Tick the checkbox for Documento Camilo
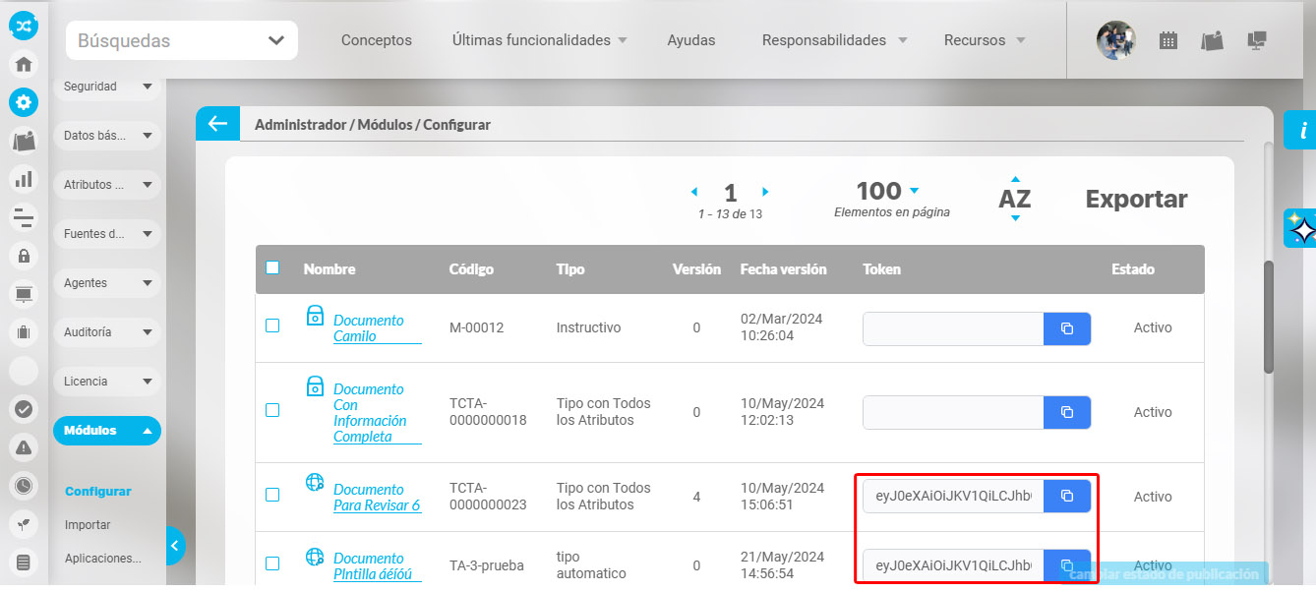Screen dimensions: 1316x592 272,326
